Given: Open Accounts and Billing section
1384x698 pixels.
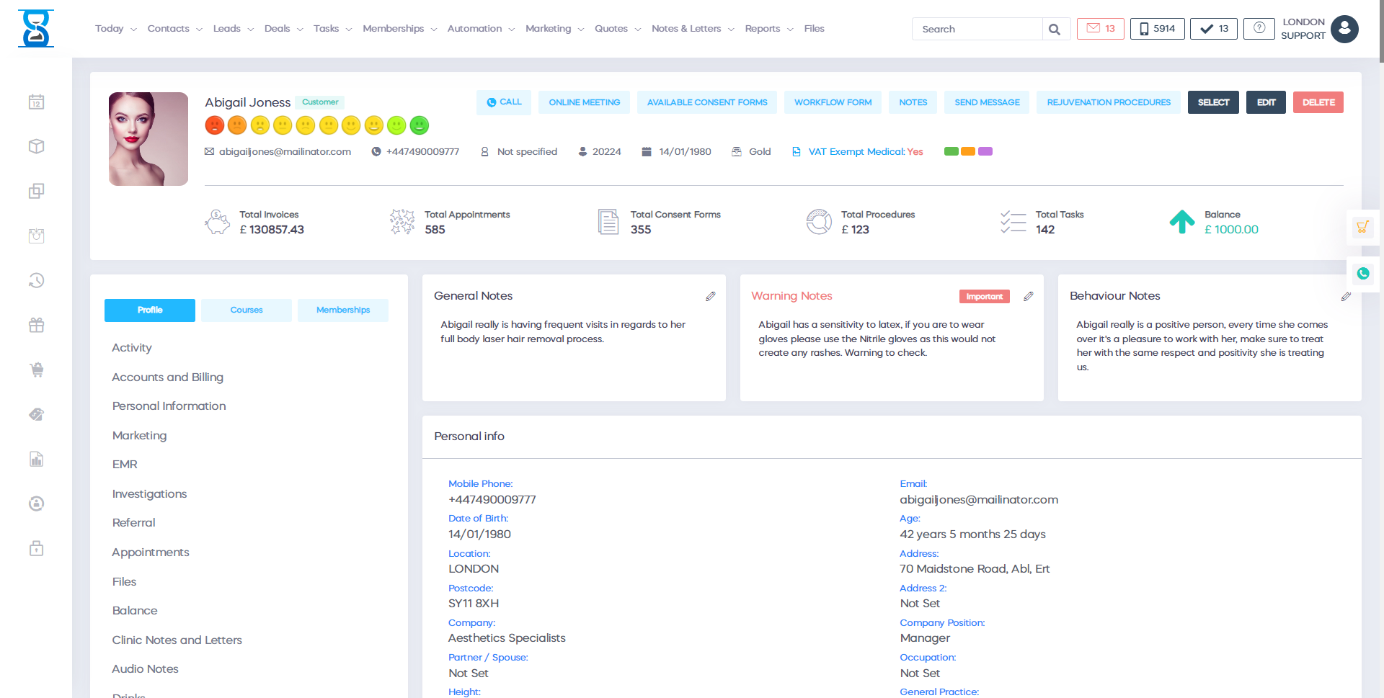Looking at the screenshot, I should [x=167, y=377].
